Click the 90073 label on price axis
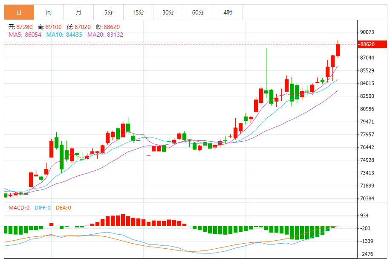Image resolution: width=390 pixels, height=259 pixels. (367, 32)
